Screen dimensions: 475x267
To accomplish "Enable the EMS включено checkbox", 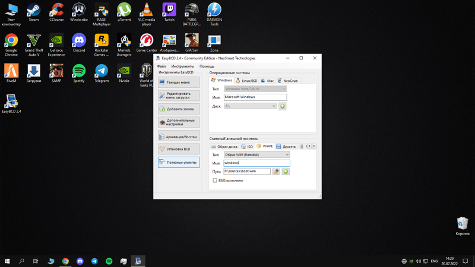I will [x=215, y=180].
